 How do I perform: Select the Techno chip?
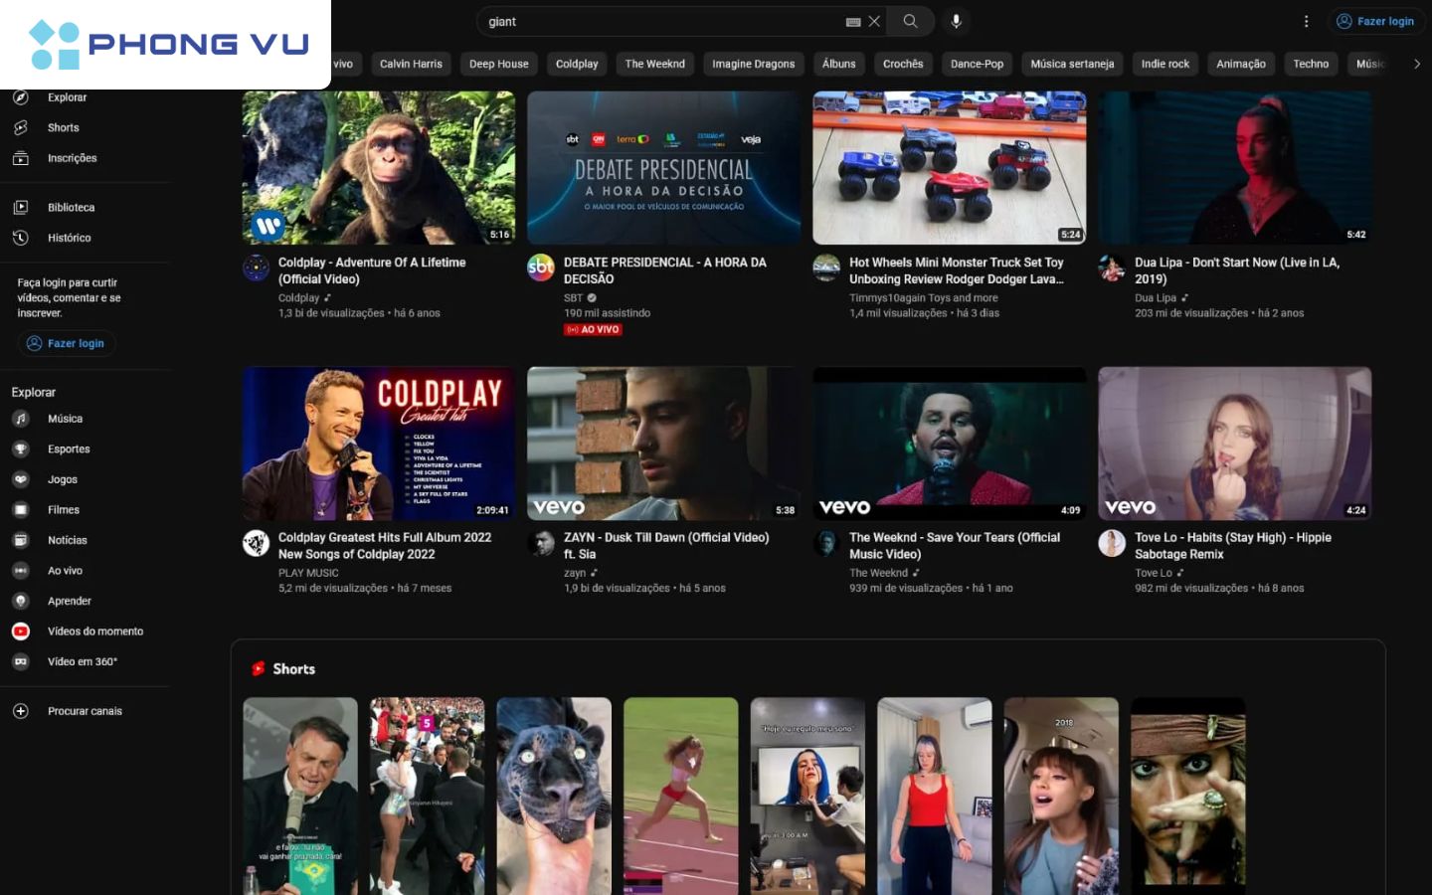[1311, 64]
